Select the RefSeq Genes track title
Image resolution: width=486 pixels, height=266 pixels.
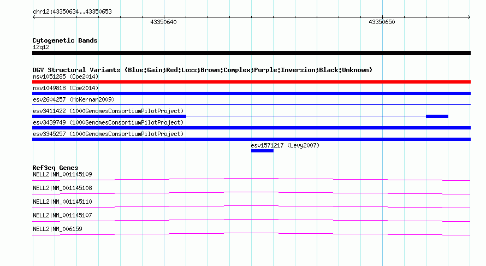pyautogui.click(x=55, y=168)
